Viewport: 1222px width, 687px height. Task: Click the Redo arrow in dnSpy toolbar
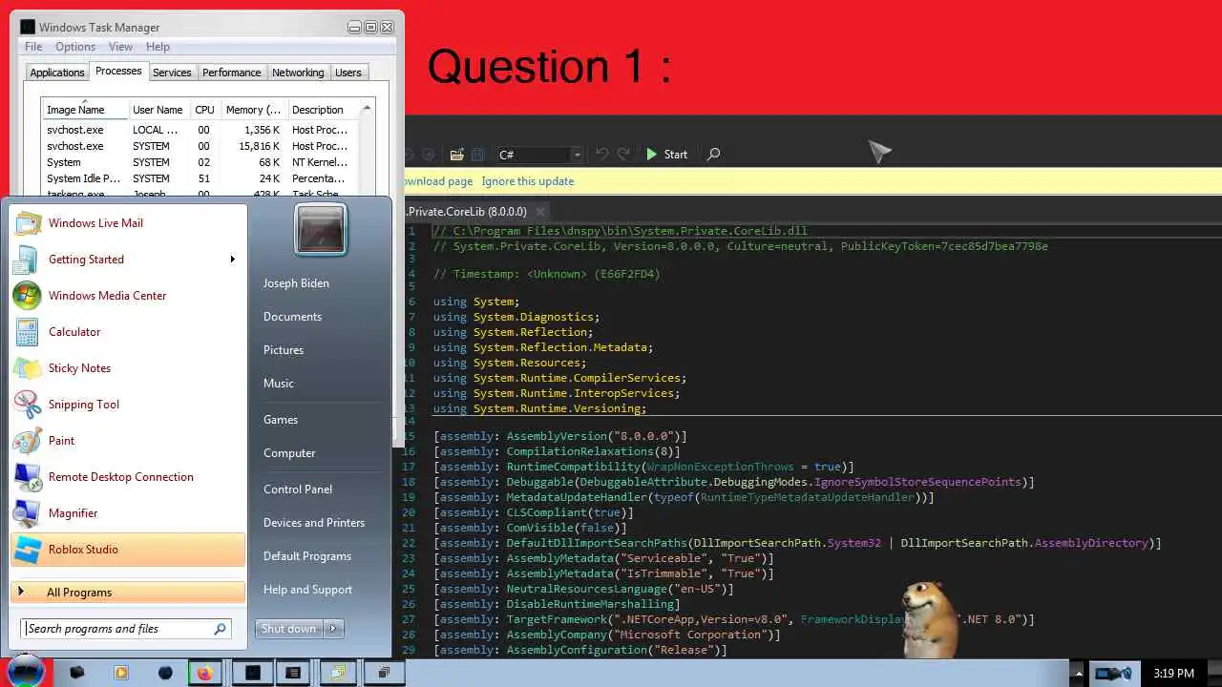(623, 154)
